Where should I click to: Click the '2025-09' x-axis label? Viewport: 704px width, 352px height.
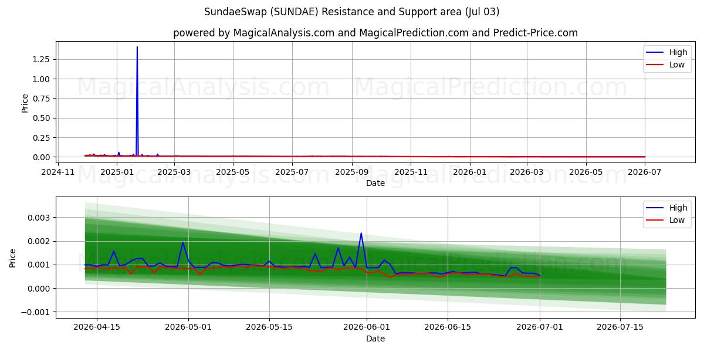coord(351,171)
